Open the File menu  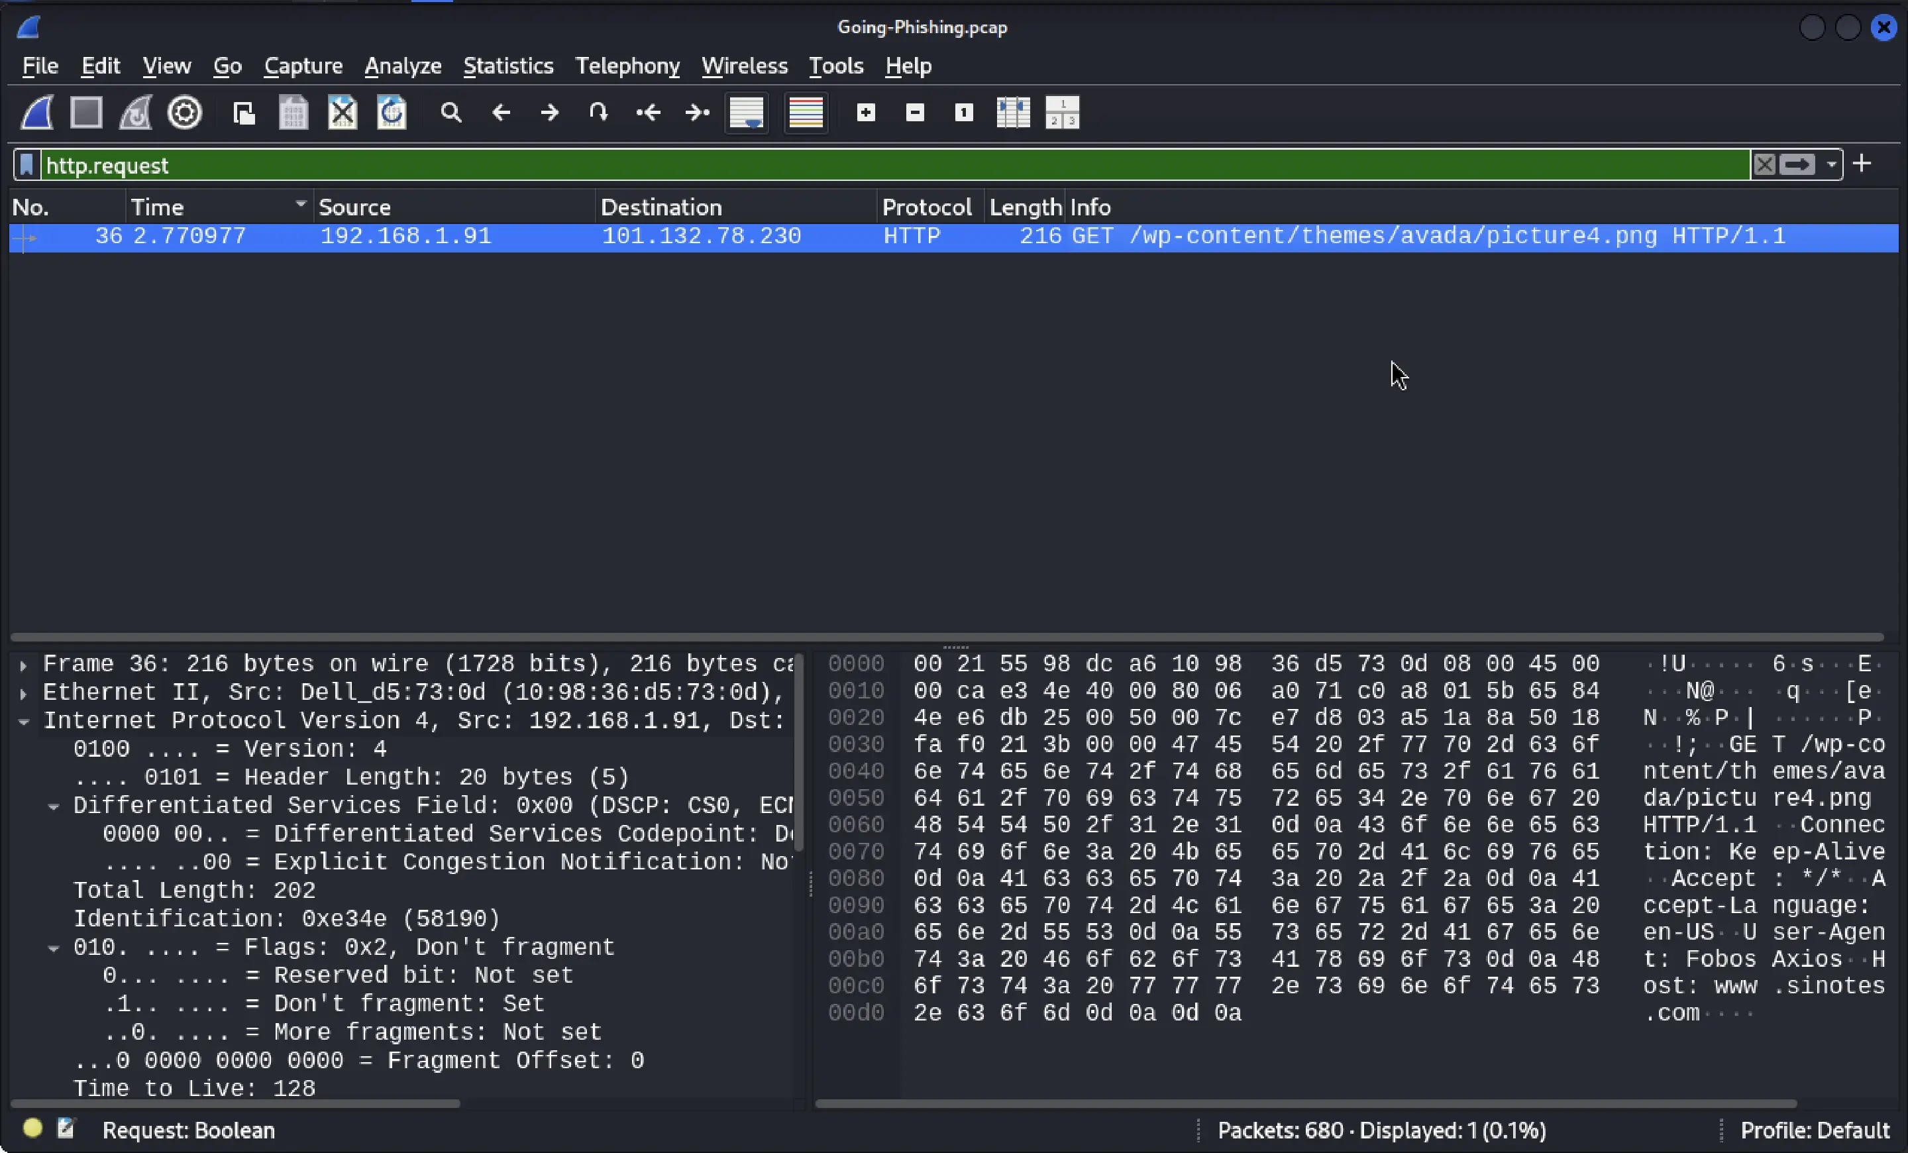point(40,66)
